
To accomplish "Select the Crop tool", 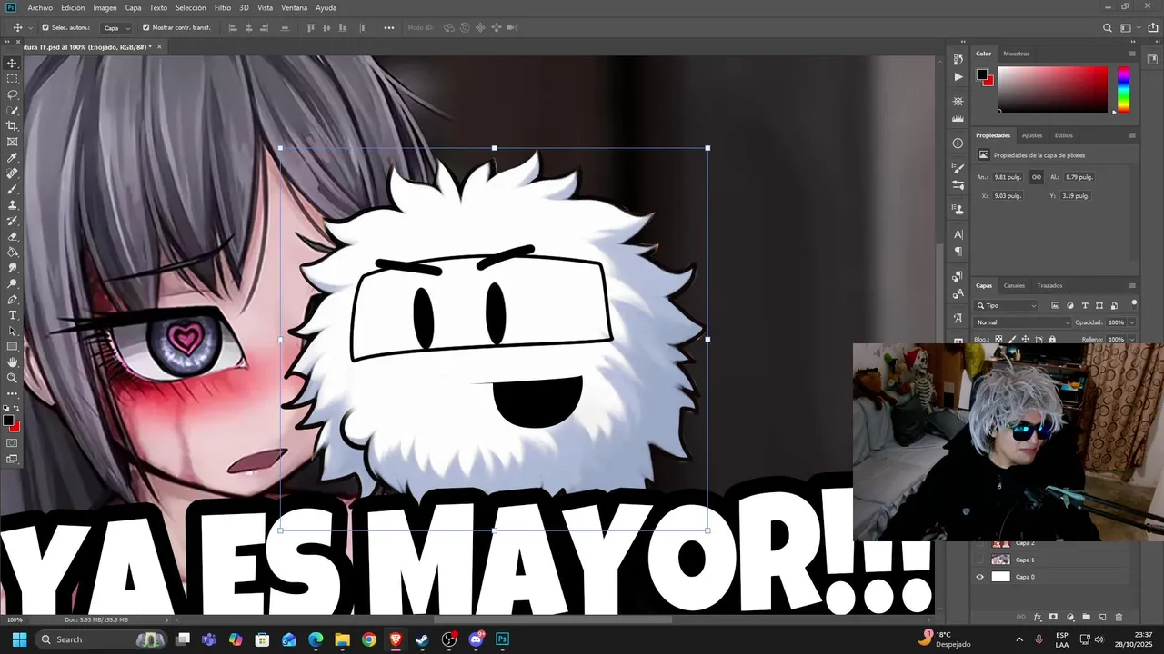I will click(x=12, y=126).
